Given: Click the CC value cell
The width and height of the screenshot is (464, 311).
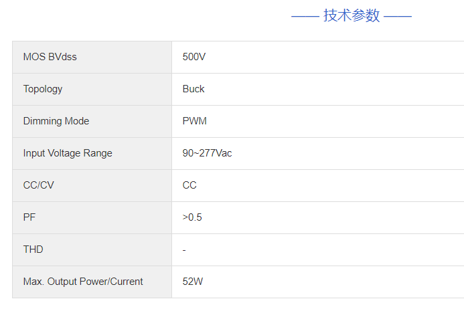Looking at the screenshot, I should tap(189, 185).
